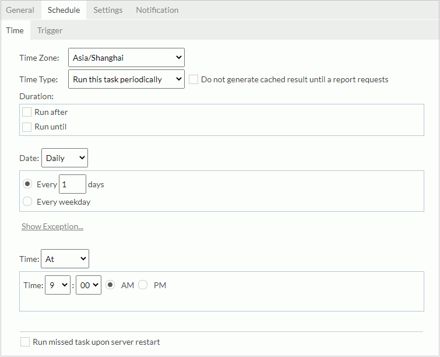Open the Date frequency dropdown
Screen dimensions: 440x357
click(x=65, y=158)
